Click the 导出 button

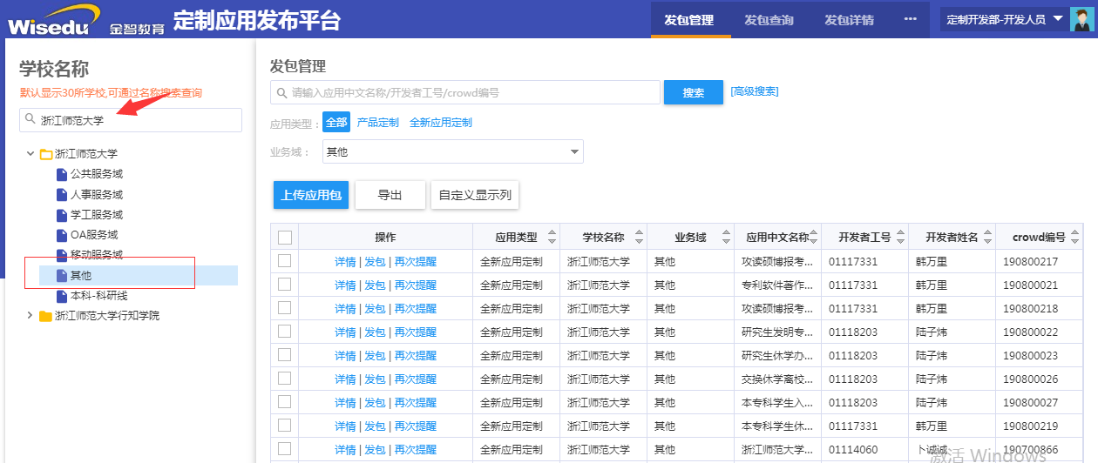click(x=390, y=196)
